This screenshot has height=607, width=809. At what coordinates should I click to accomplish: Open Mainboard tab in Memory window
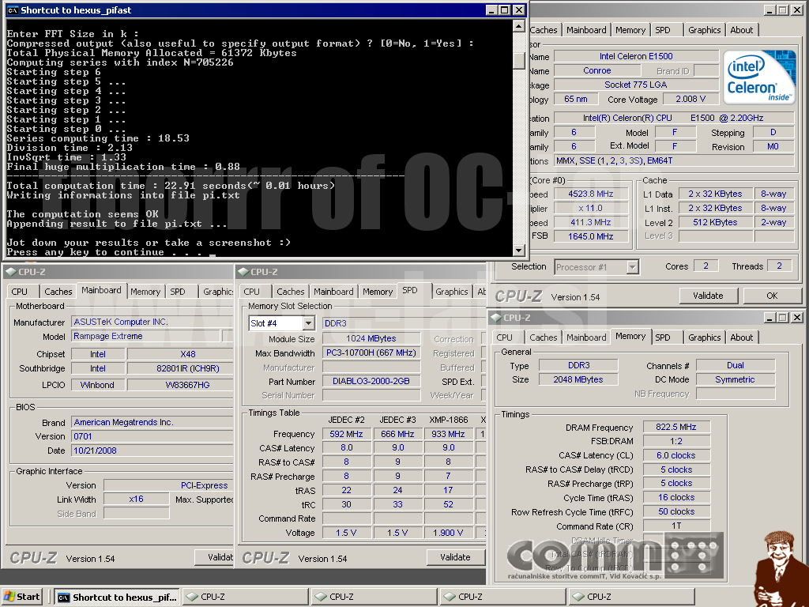pyautogui.click(x=586, y=337)
